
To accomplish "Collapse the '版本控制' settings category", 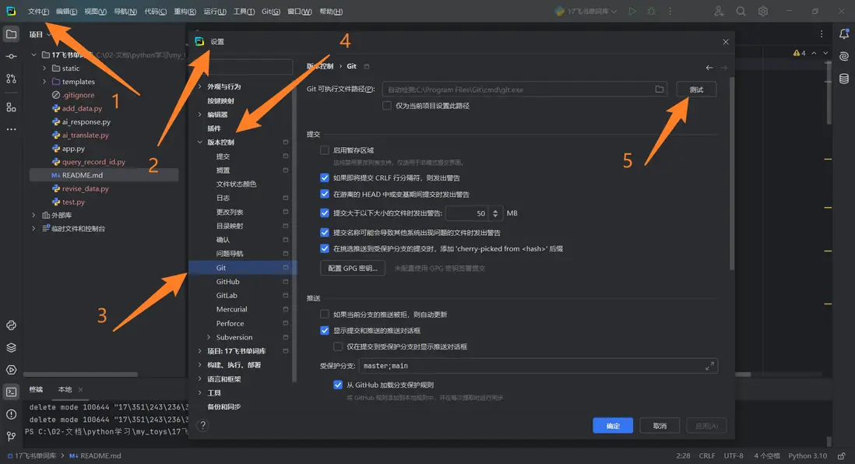I will pyautogui.click(x=199, y=142).
